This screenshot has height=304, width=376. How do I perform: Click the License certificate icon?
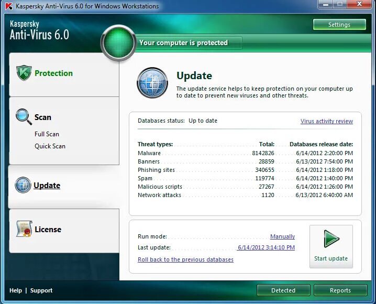24,229
